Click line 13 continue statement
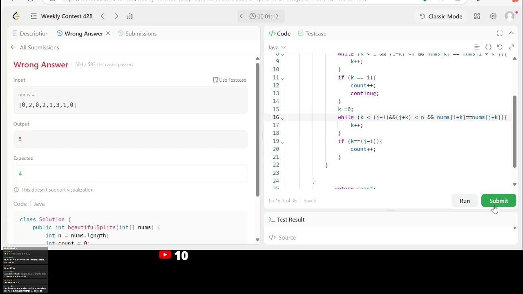This screenshot has width=523, height=294. [x=364, y=94]
